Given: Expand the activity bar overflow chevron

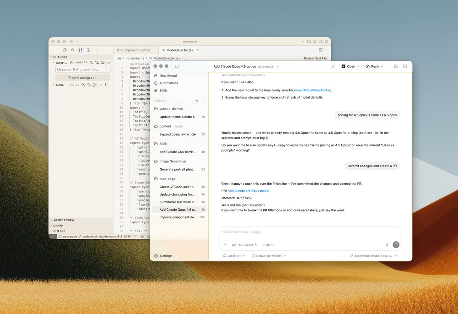Looking at the screenshot, I should coord(96,50).
